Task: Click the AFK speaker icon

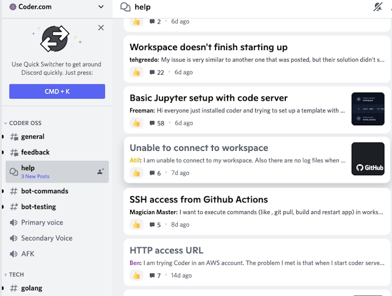Action: (x=13, y=254)
